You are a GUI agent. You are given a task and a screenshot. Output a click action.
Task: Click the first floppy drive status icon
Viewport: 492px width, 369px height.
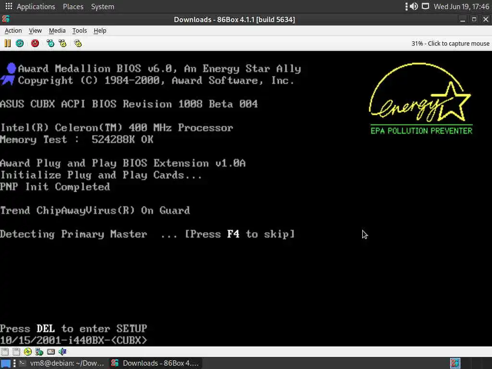click(x=5, y=351)
